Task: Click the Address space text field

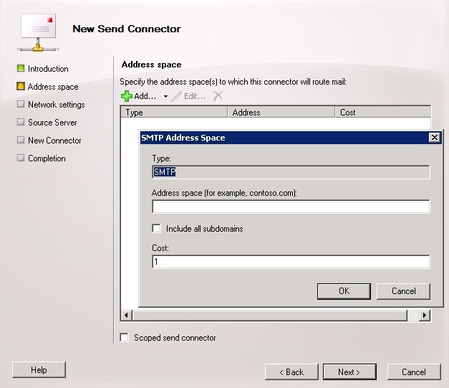Action: point(291,207)
